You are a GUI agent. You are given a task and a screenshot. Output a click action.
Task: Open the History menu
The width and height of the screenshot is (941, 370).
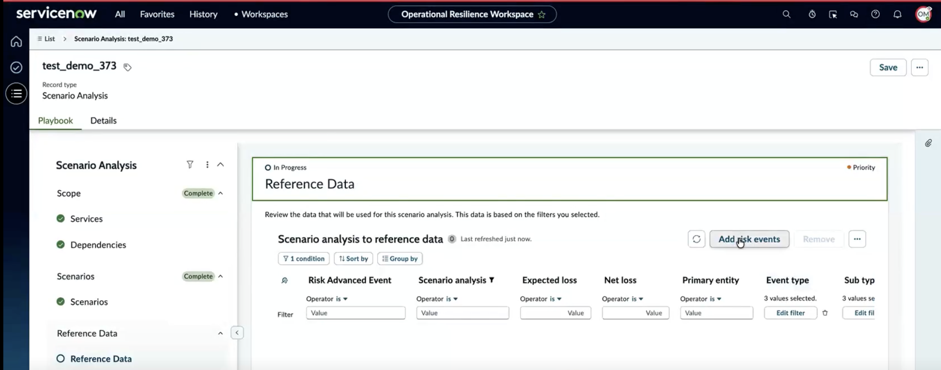[204, 14]
